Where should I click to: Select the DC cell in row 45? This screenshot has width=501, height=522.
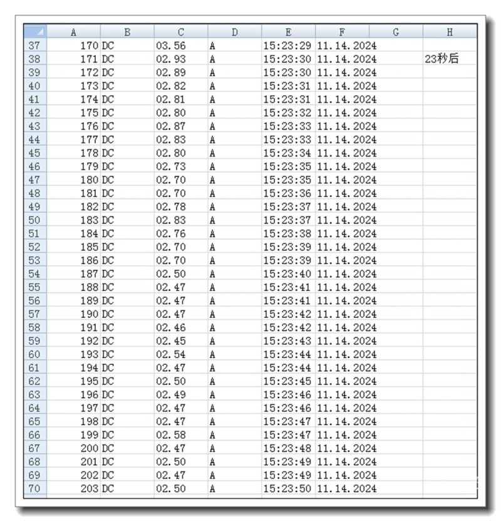click(127, 153)
